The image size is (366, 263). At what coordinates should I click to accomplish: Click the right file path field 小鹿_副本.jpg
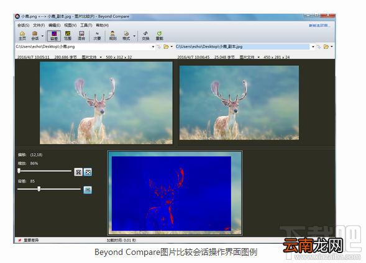(x=243, y=47)
